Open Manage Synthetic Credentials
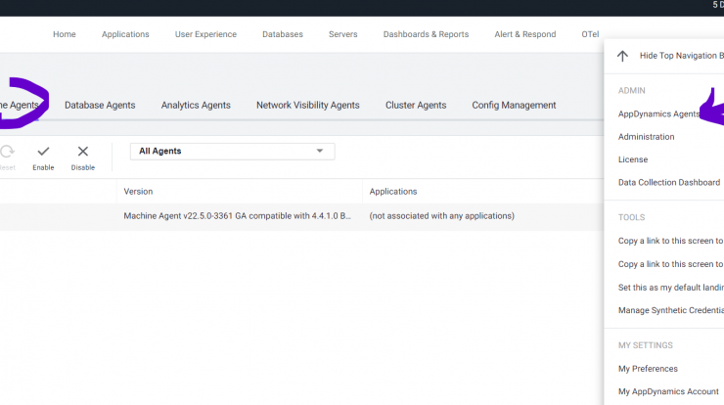 (x=670, y=310)
